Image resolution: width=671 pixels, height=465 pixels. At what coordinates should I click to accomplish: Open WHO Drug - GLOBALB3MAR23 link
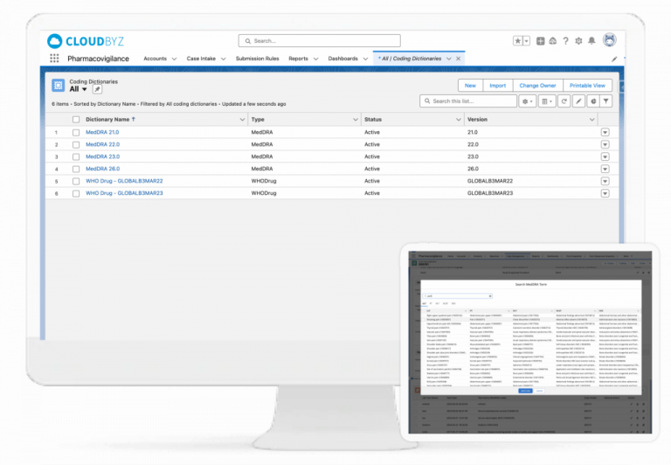point(124,193)
